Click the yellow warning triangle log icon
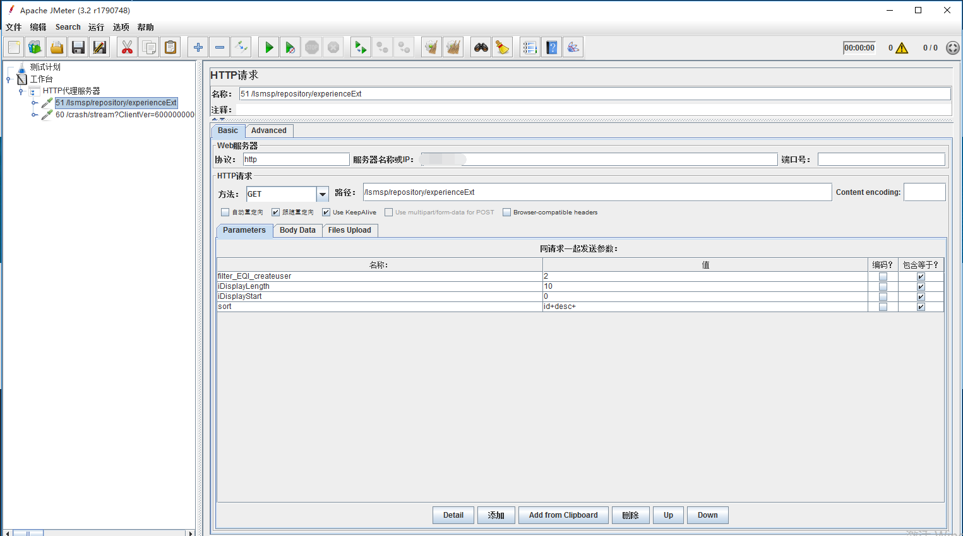The image size is (963, 536). tap(902, 48)
